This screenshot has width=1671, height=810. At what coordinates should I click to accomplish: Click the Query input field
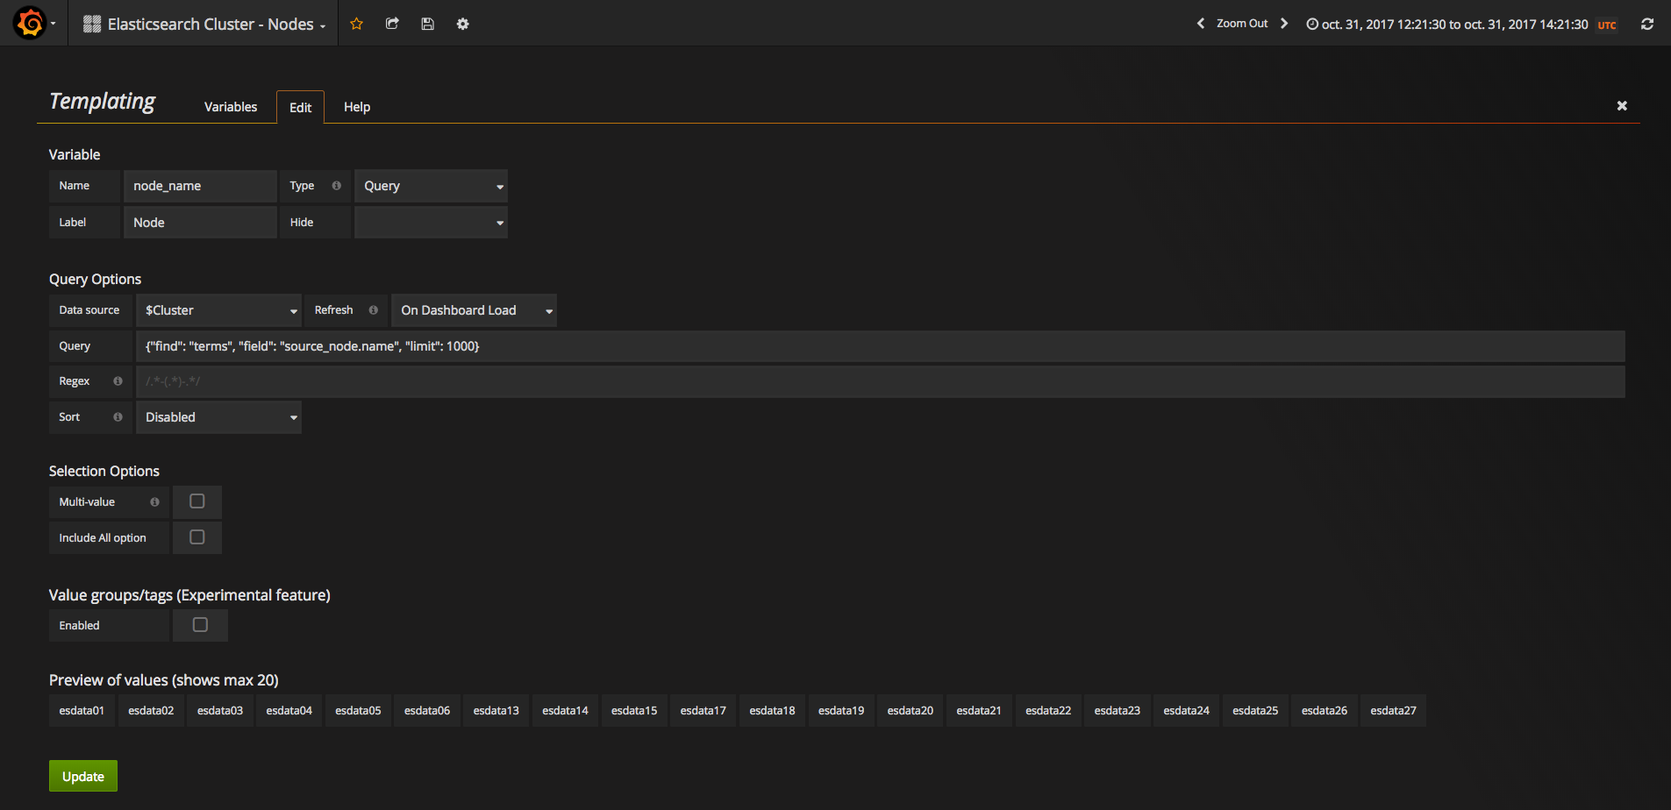tap(880, 346)
